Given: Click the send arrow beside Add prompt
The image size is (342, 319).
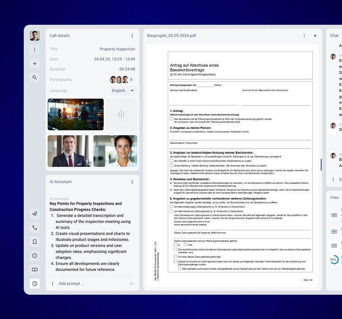Looking at the screenshot, I should 132,283.
